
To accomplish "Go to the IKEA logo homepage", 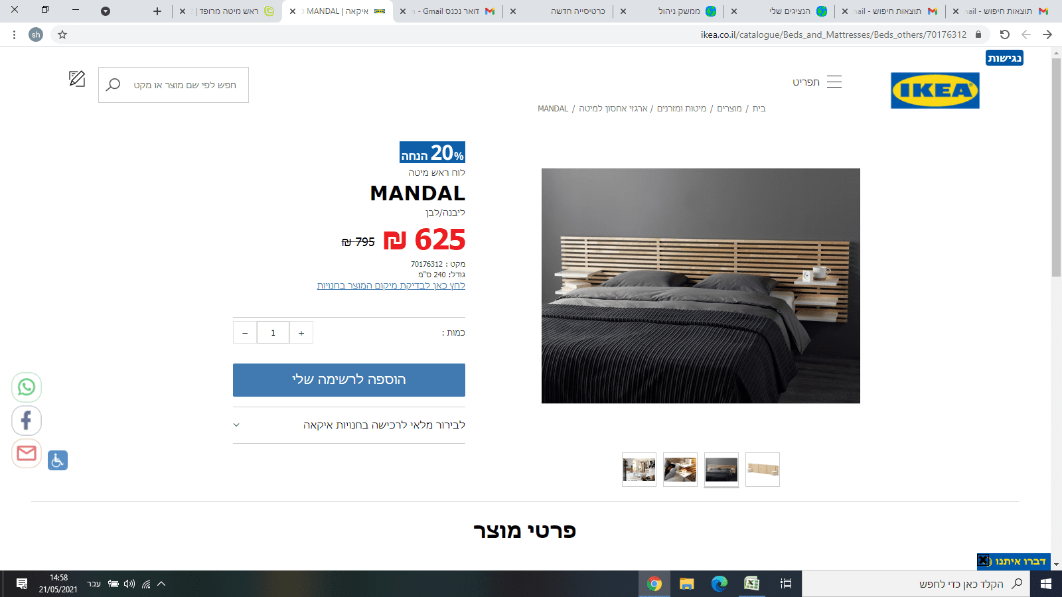I will click(935, 90).
